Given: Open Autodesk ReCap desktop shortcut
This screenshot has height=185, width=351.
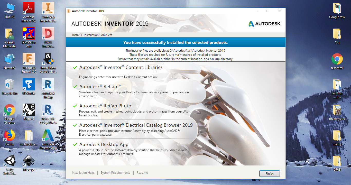Looking at the screenshot, I should (x=48, y=89).
